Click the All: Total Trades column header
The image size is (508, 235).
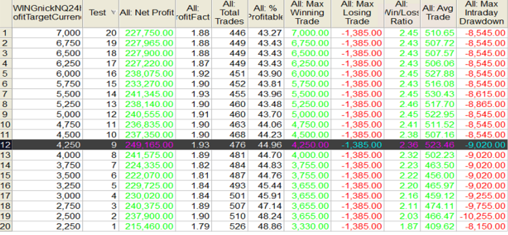click(229, 13)
